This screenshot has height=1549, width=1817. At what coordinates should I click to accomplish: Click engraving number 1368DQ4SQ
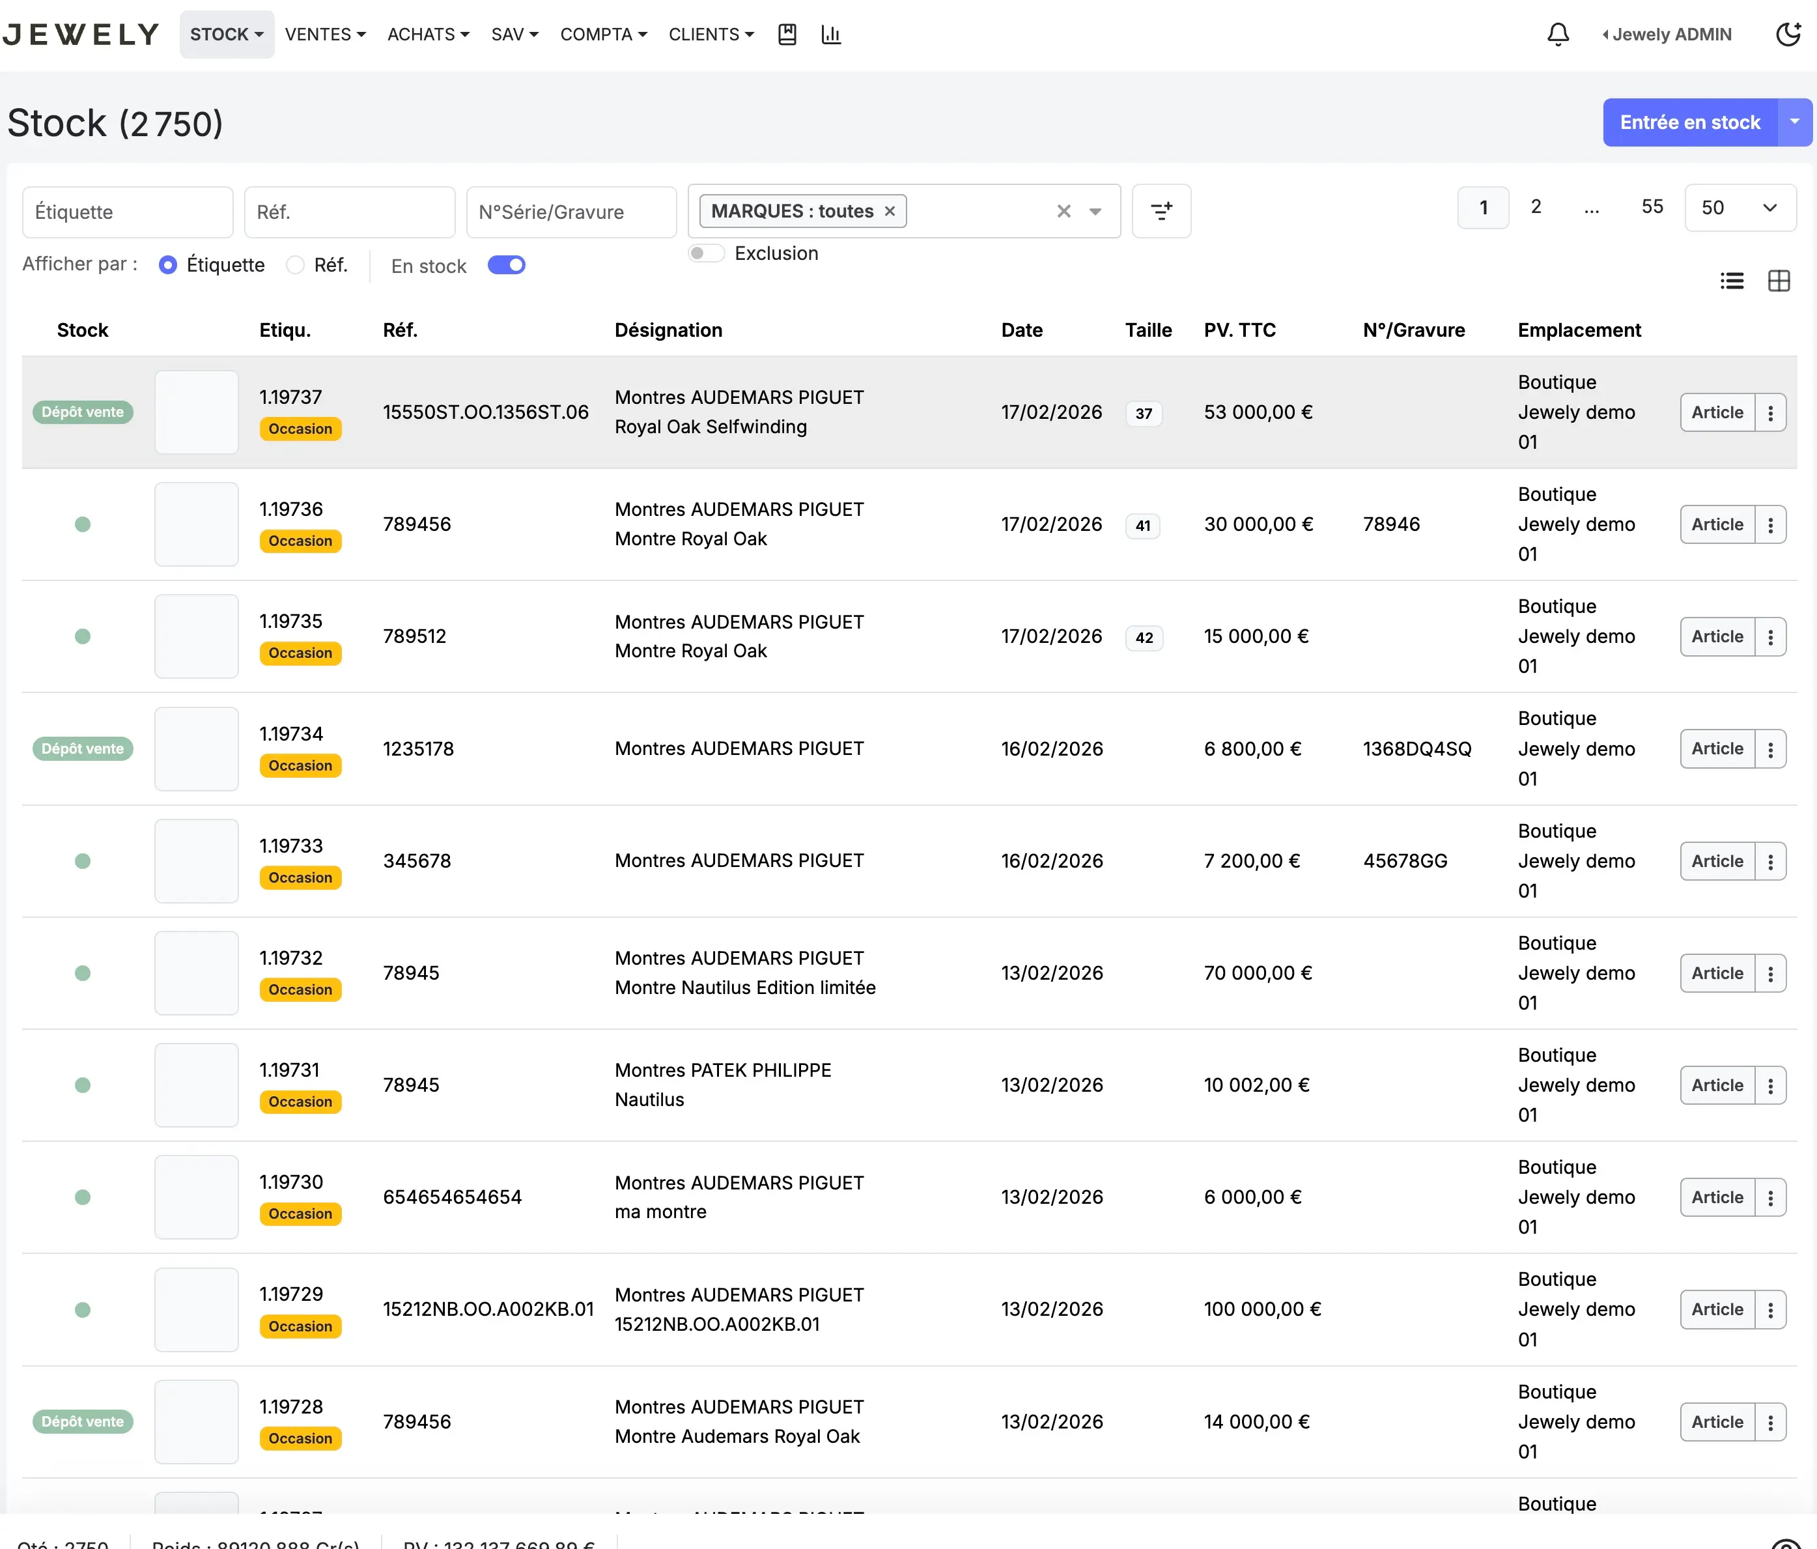(x=1417, y=749)
